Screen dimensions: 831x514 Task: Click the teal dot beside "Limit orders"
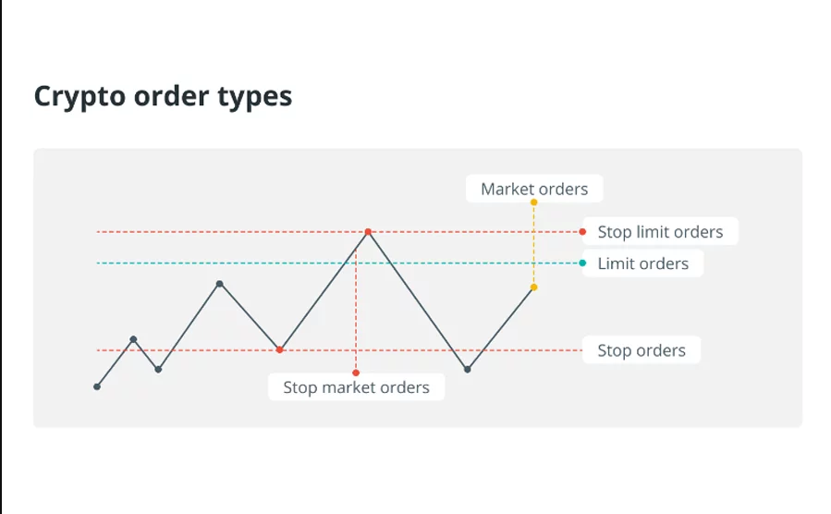582,263
